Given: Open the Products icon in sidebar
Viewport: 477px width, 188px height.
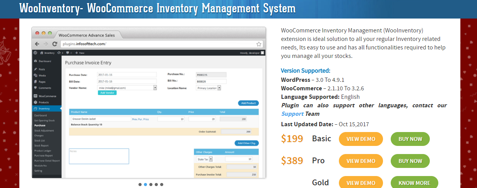Looking at the screenshot, I should pyautogui.click(x=36, y=102).
